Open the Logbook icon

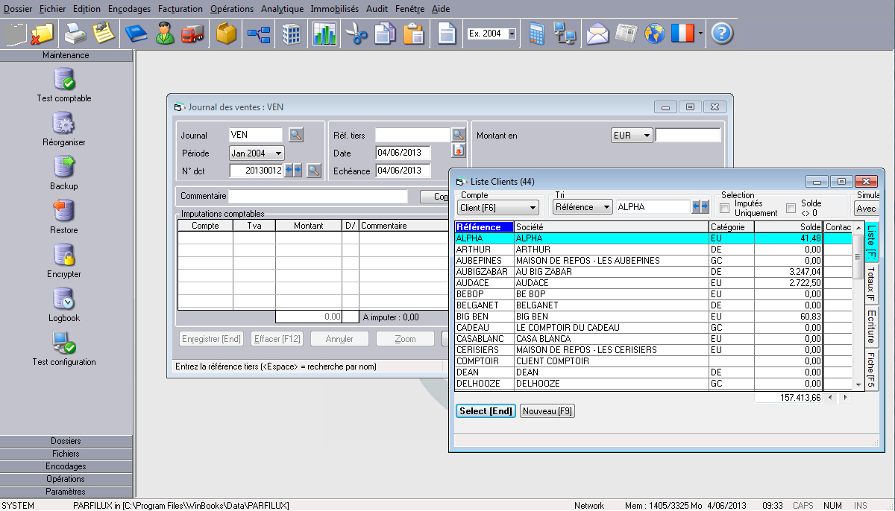[x=64, y=299]
